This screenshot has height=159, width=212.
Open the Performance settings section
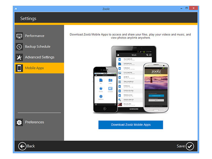point(34,36)
